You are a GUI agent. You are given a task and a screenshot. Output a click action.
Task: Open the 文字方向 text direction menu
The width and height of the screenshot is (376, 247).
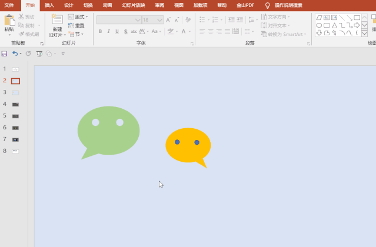click(275, 17)
